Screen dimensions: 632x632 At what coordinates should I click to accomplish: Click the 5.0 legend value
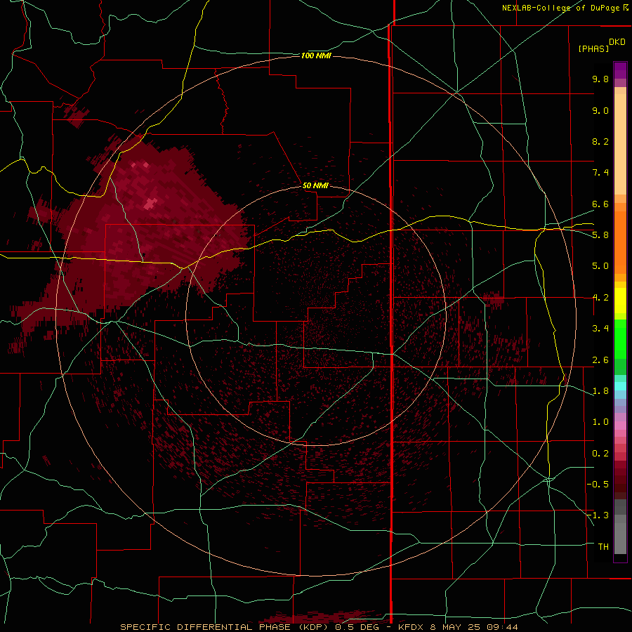600,266
